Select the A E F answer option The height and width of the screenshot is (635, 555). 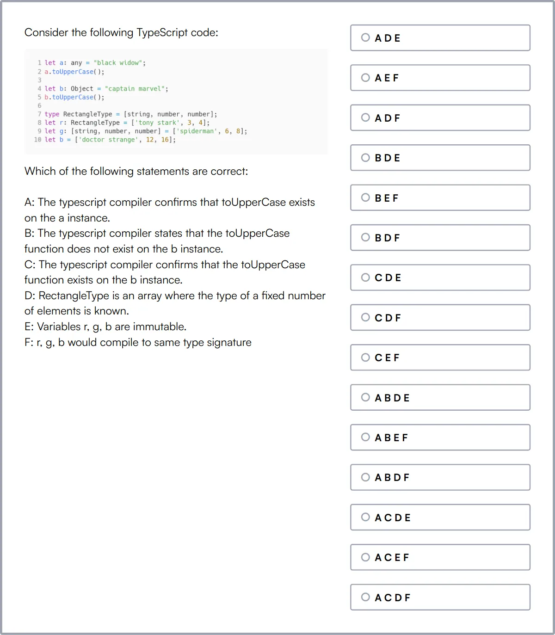440,78
